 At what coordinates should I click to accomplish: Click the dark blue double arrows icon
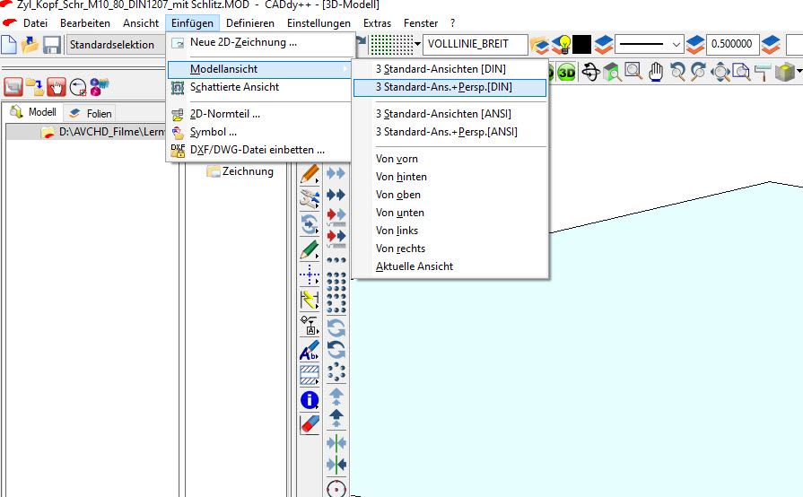[336, 195]
